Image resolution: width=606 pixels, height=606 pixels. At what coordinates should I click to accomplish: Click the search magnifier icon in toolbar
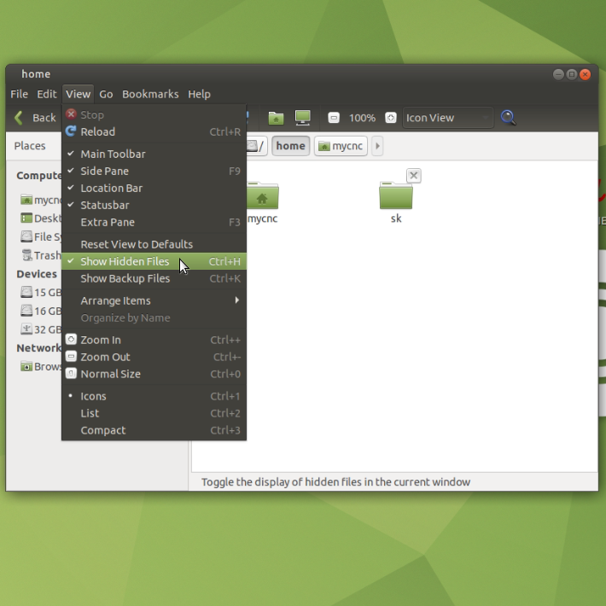508,118
